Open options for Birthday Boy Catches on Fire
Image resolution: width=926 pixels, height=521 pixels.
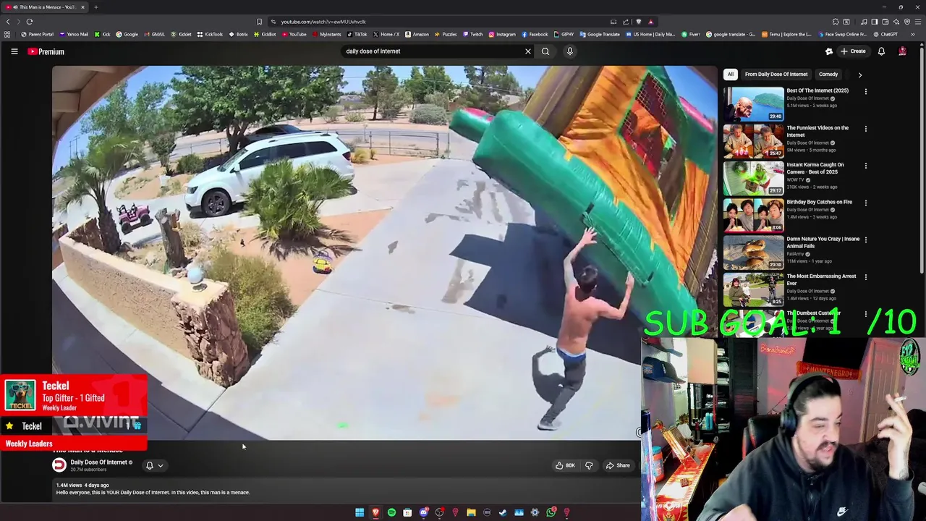click(865, 203)
